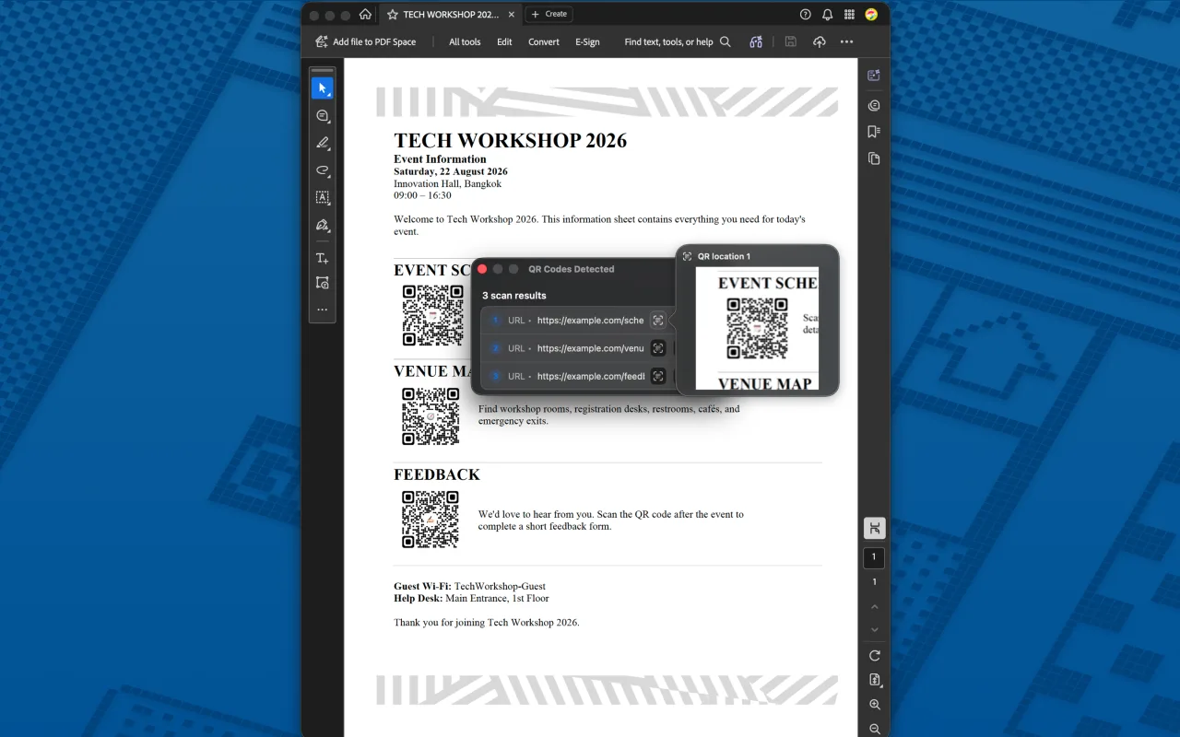This screenshot has width=1180, height=737.
Task: Open top toolbar More options ellipsis
Action: [x=846, y=41]
